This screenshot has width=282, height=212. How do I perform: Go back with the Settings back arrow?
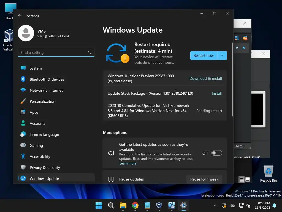20,16
